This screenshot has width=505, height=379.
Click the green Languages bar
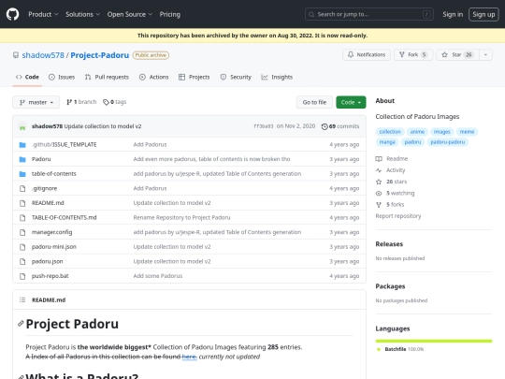point(434,341)
